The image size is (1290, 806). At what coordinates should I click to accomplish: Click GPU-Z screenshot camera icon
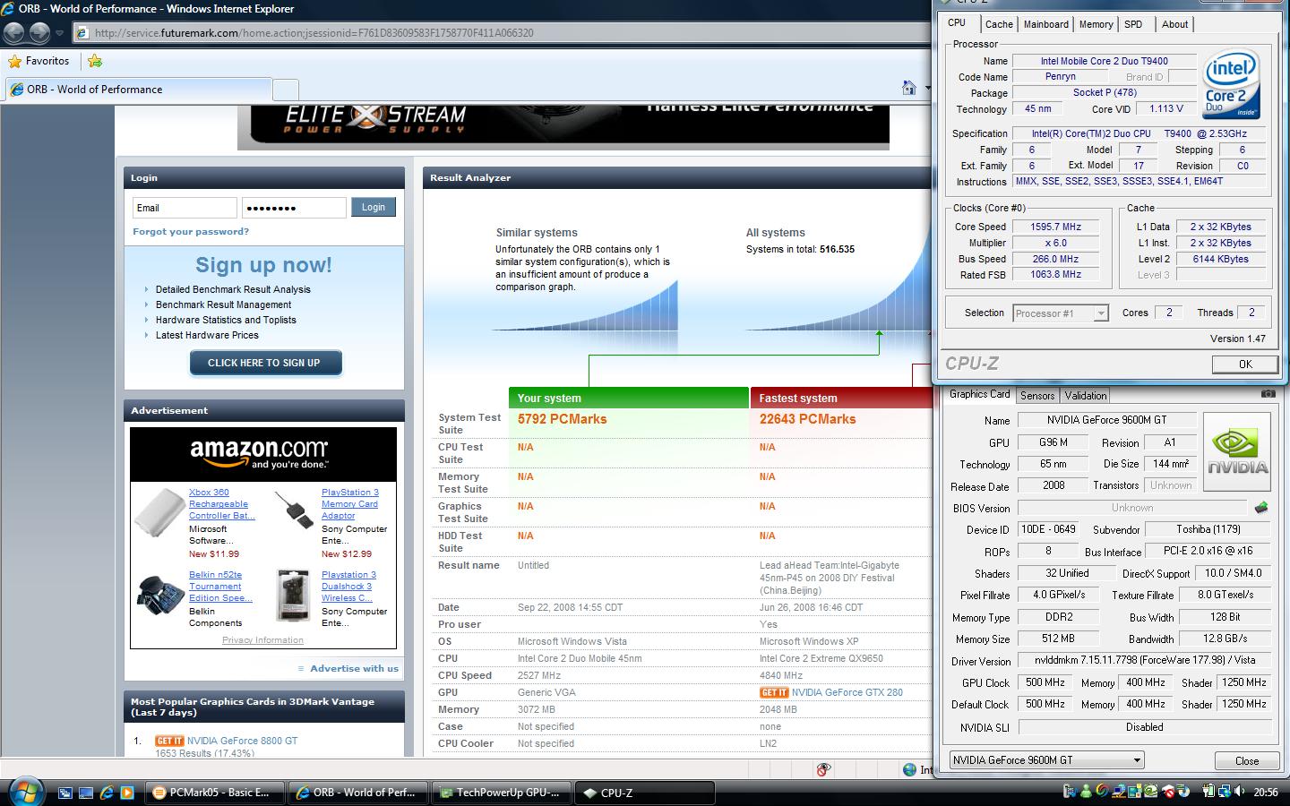click(1268, 393)
